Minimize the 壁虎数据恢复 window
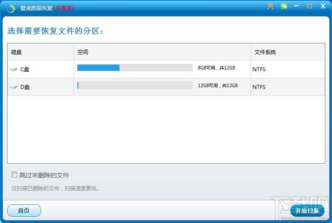This screenshot has height=223, width=332. pyautogui.click(x=297, y=6)
